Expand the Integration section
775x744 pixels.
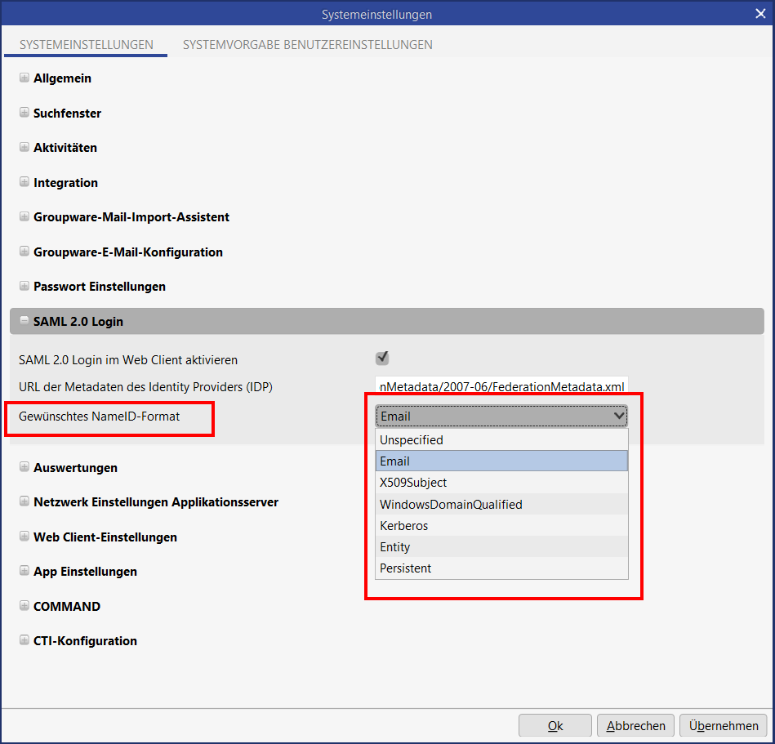click(x=24, y=183)
